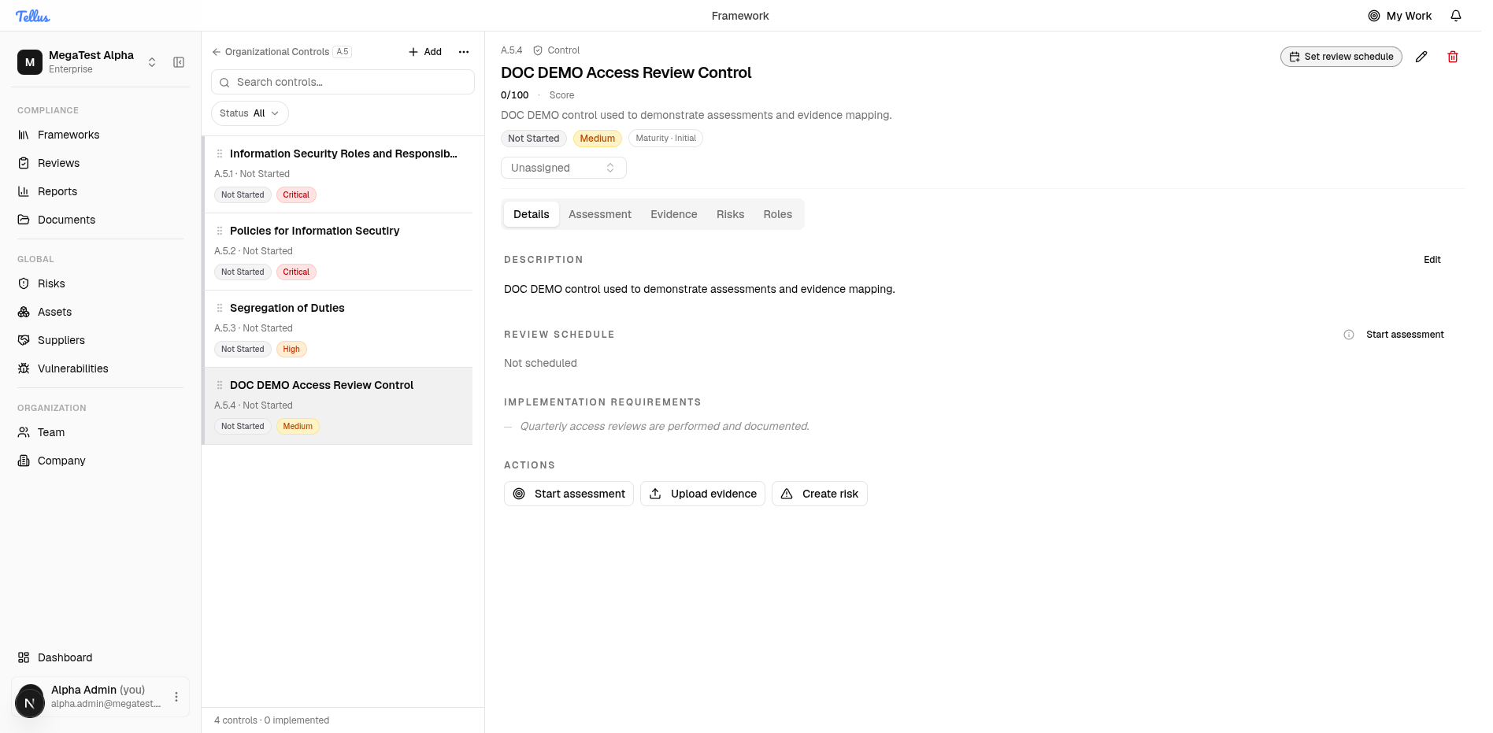Open the Unassigned assignee dropdown
The height and width of the screenshot is (733, 1493).
click(x=564, y=168)
